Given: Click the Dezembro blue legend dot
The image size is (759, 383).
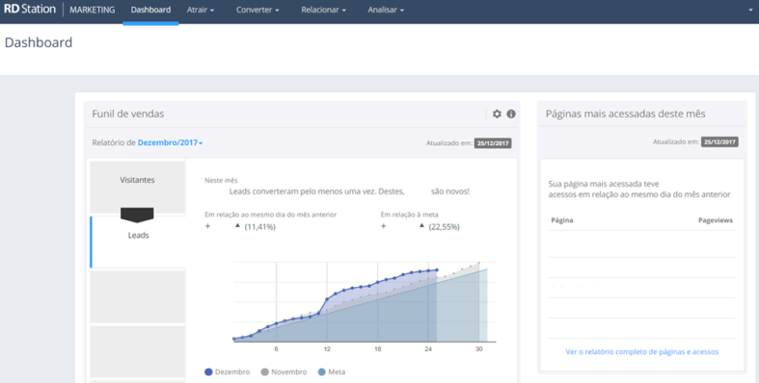Looking at the screenshot, I should tap(208, 371).
